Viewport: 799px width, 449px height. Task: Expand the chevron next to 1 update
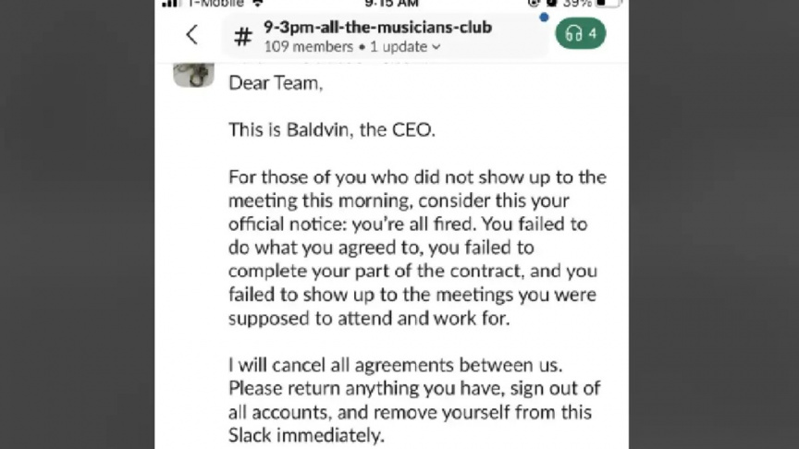click(436, 46)
